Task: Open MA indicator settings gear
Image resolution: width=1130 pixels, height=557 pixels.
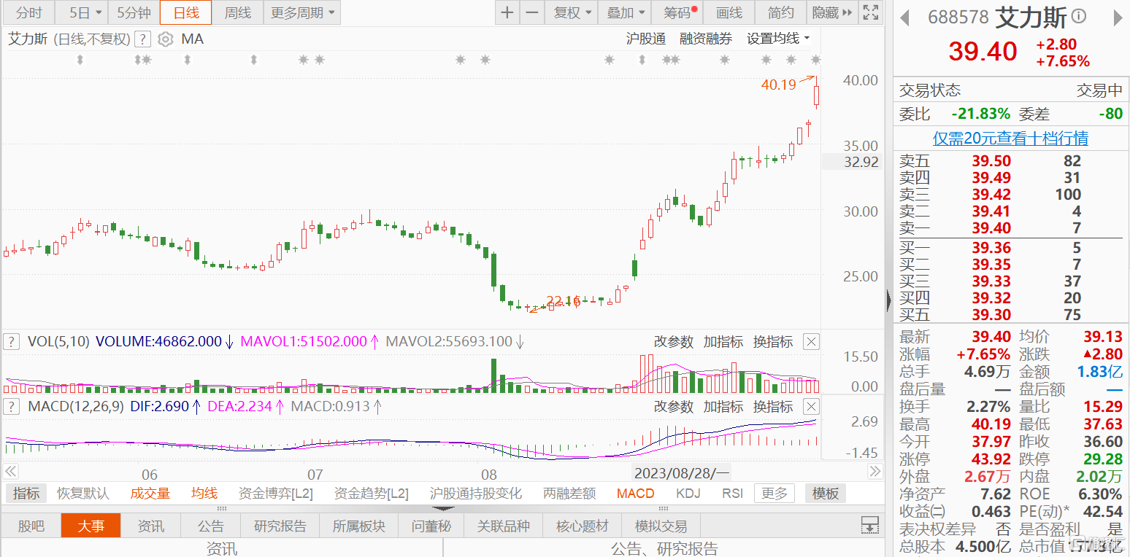Action: coord(166,39)
